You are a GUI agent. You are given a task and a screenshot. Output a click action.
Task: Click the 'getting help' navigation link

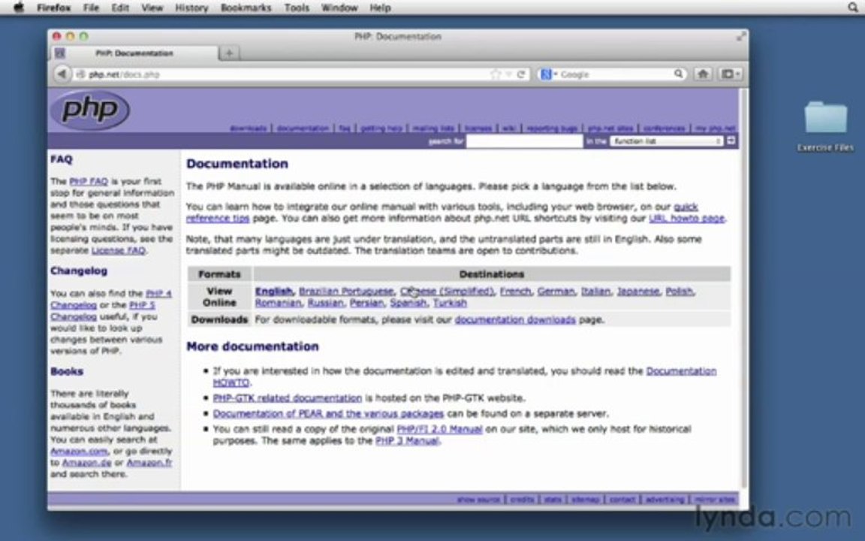tap(381, 128)
